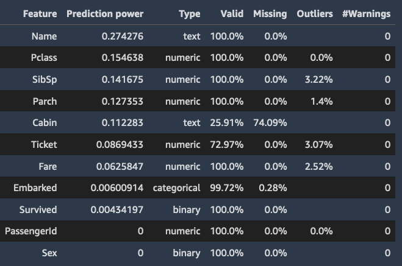
Task: Click the Type column header
Action: [190, 13]
